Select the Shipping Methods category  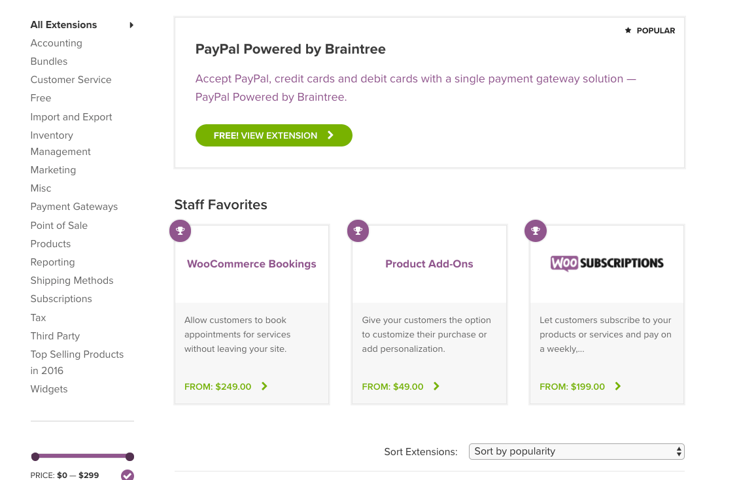[x=72, y=281]
